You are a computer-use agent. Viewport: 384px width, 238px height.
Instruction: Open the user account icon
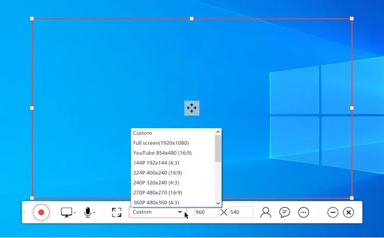[265, 212]
